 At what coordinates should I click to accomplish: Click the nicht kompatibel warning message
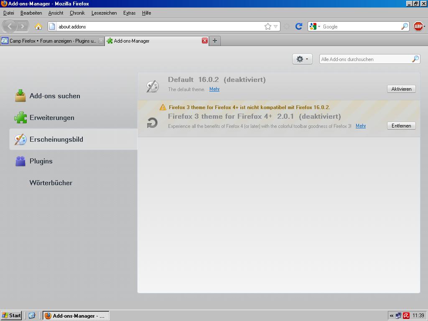(x=249, y=107)
